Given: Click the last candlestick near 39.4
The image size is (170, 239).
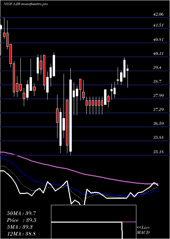Looking at the screenshot, I should [128, 70].
